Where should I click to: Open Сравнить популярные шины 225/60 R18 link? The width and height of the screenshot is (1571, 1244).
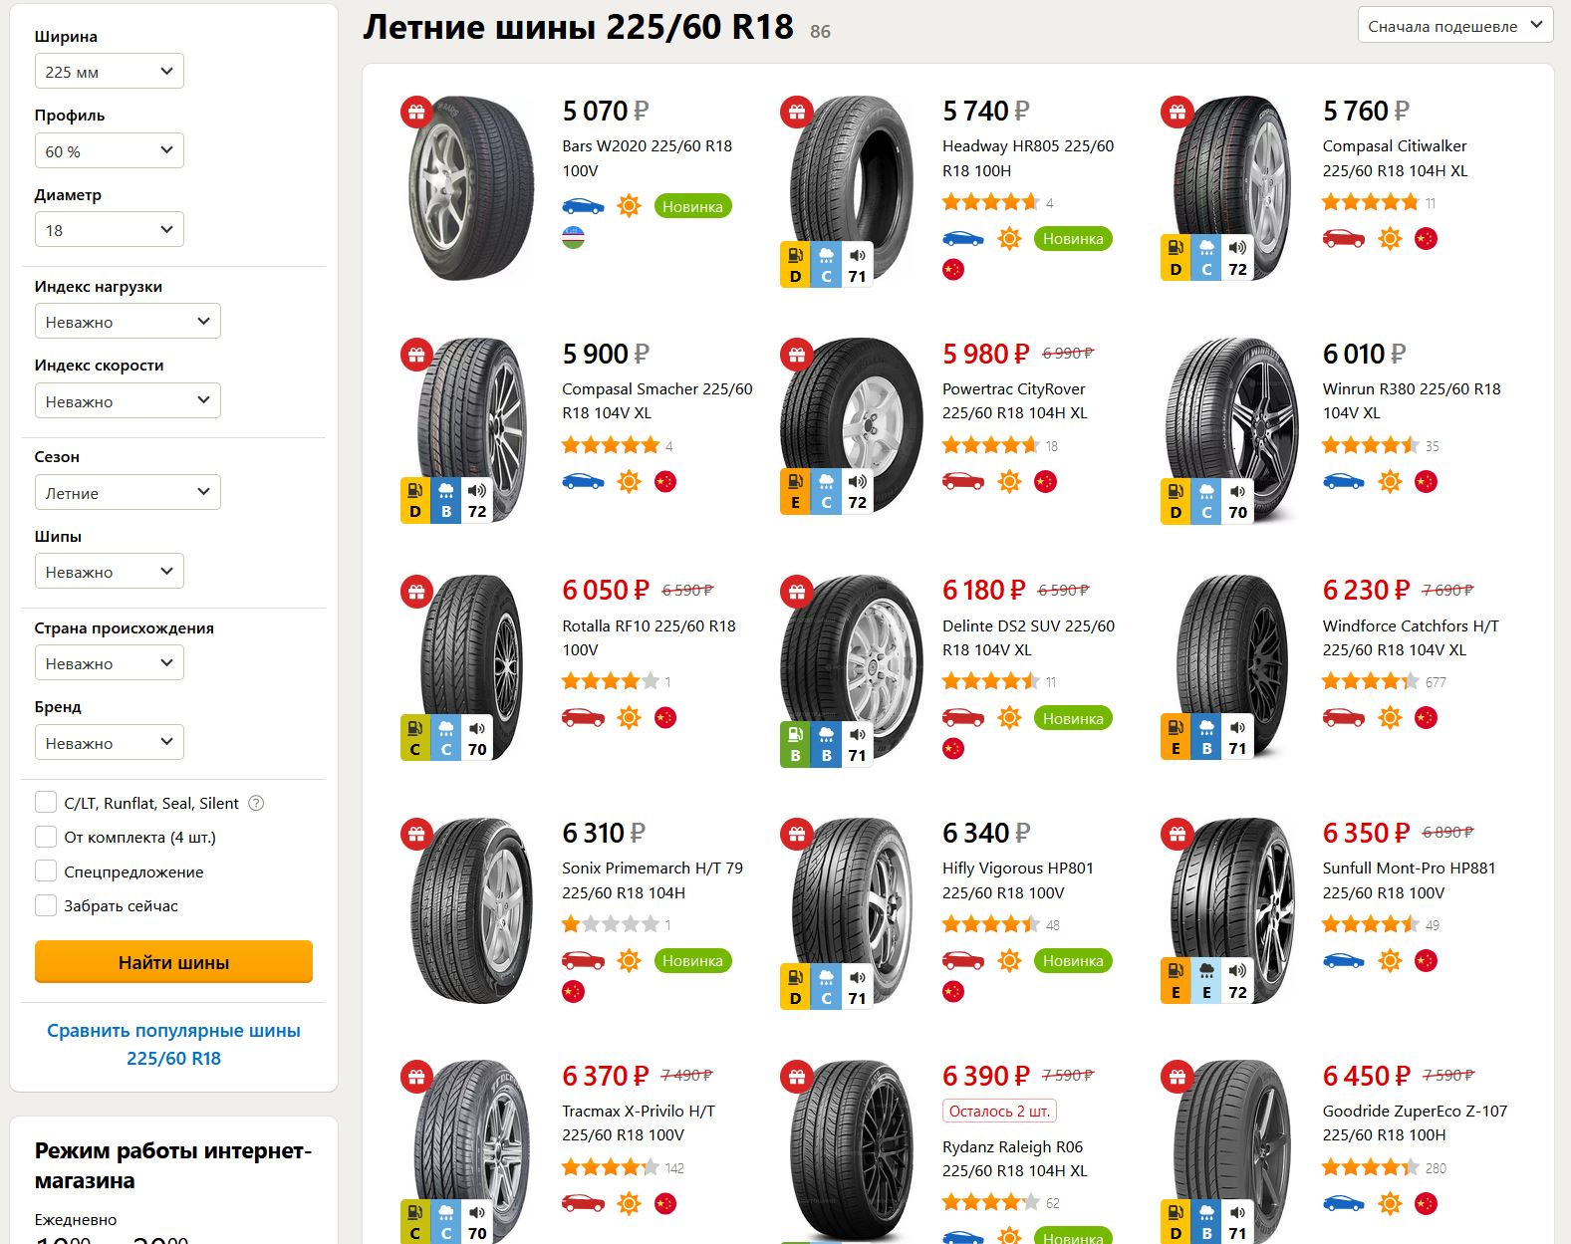[173, 1044]
